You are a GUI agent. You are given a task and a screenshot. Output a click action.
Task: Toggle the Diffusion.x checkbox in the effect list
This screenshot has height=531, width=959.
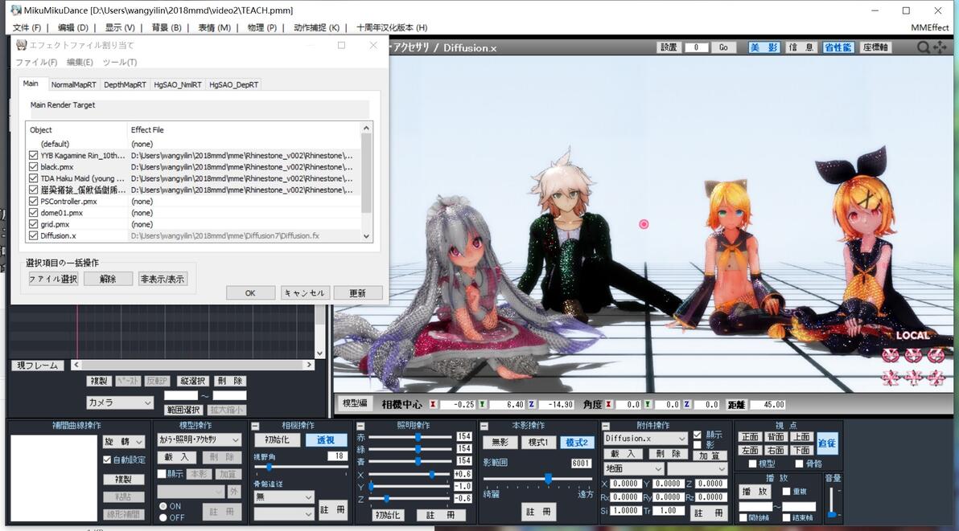pos(34,235)
